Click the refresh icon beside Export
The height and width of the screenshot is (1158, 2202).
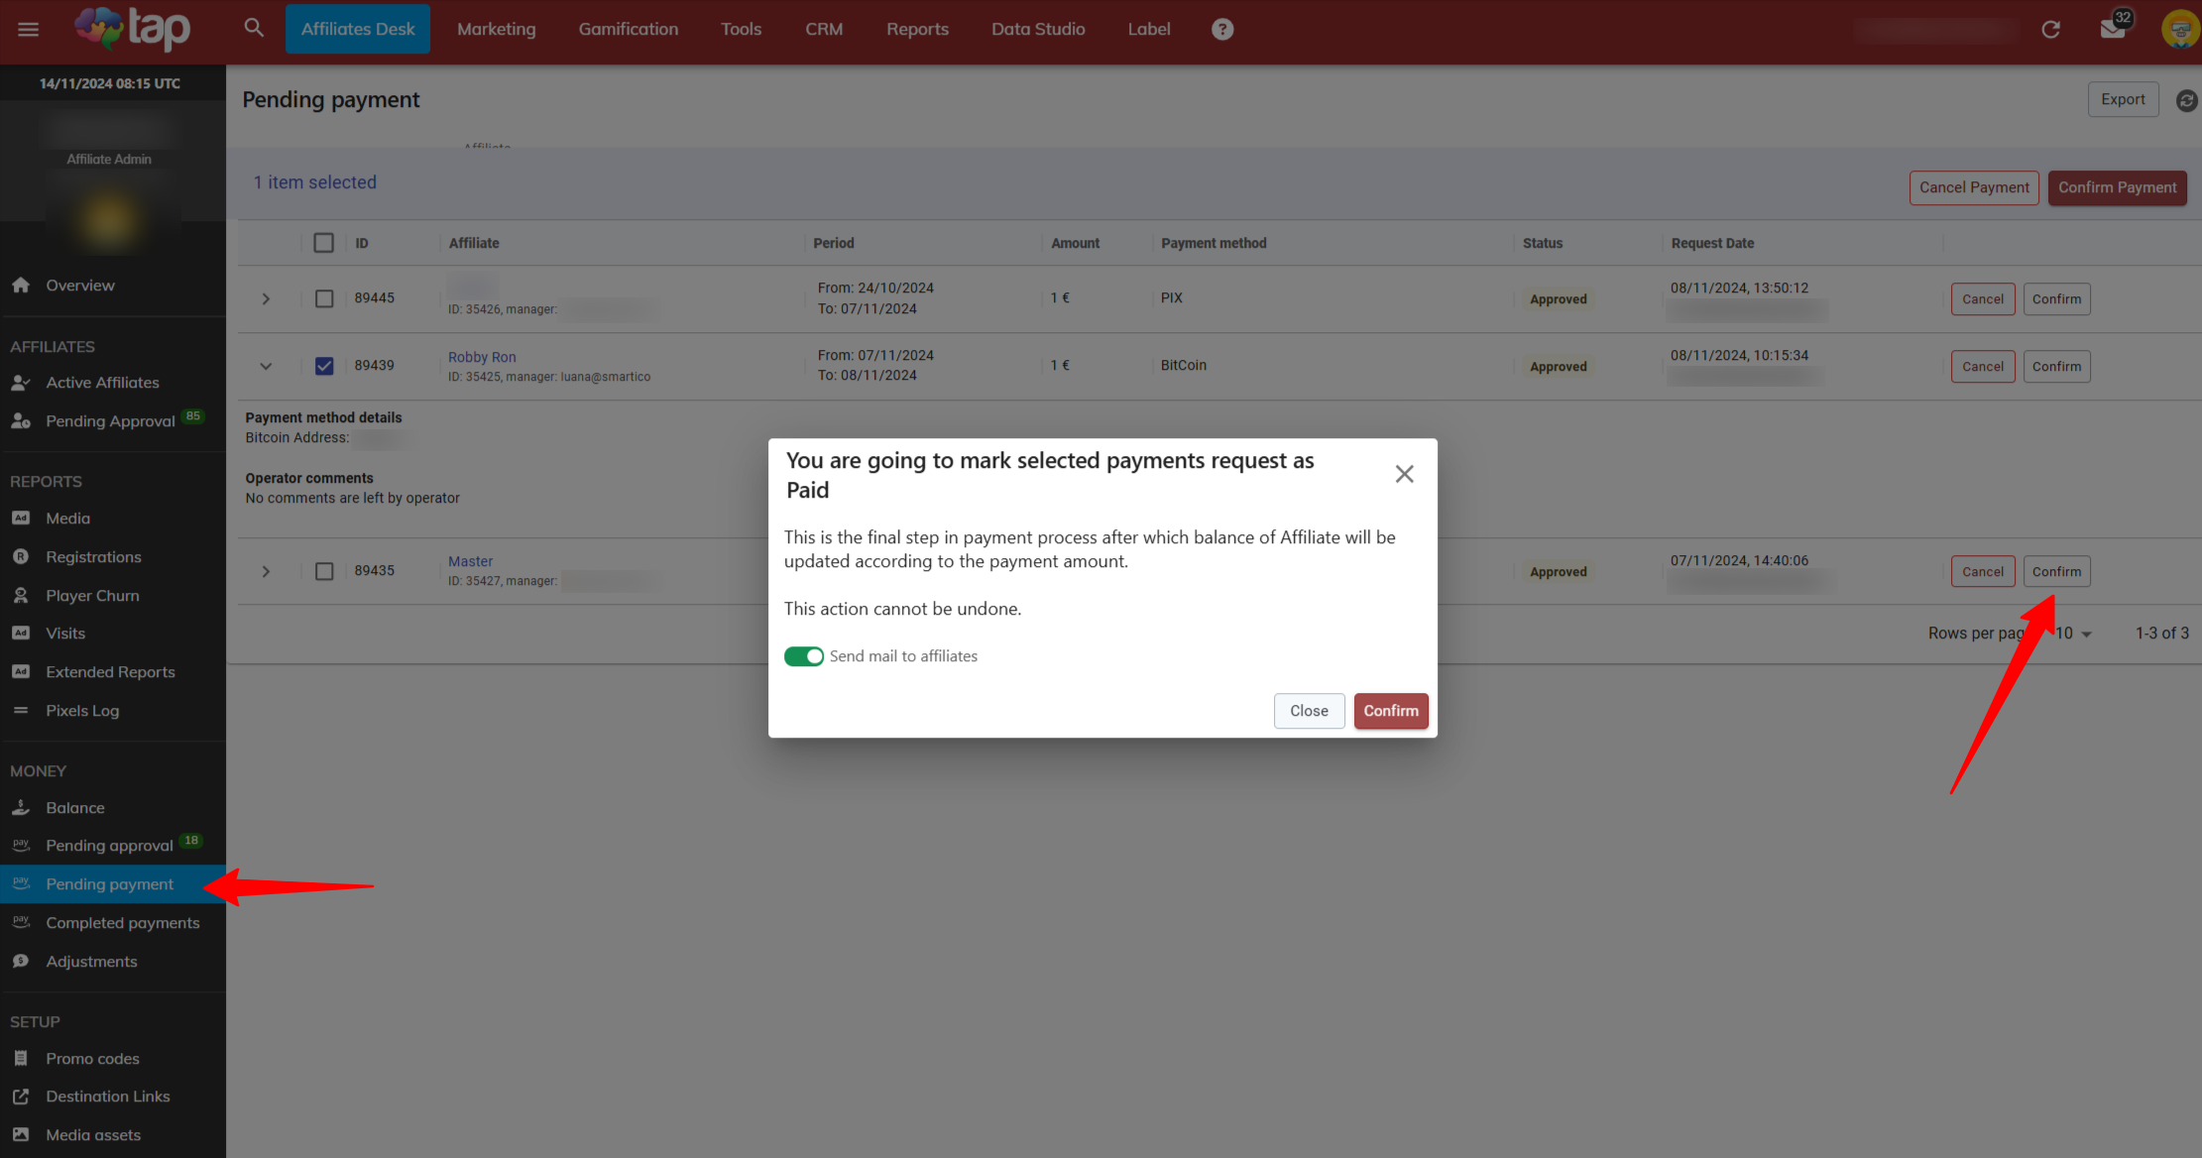[2186, 100]
